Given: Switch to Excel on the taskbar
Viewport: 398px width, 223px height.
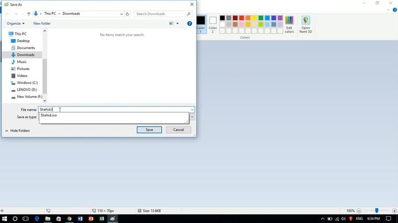Looking at the screenshot, I should pos(102,219).
